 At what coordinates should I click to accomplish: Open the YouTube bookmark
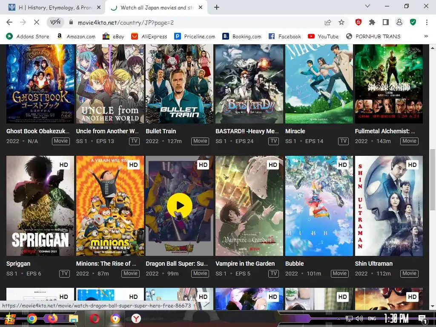pyautogui.click(x=323, y=37)
